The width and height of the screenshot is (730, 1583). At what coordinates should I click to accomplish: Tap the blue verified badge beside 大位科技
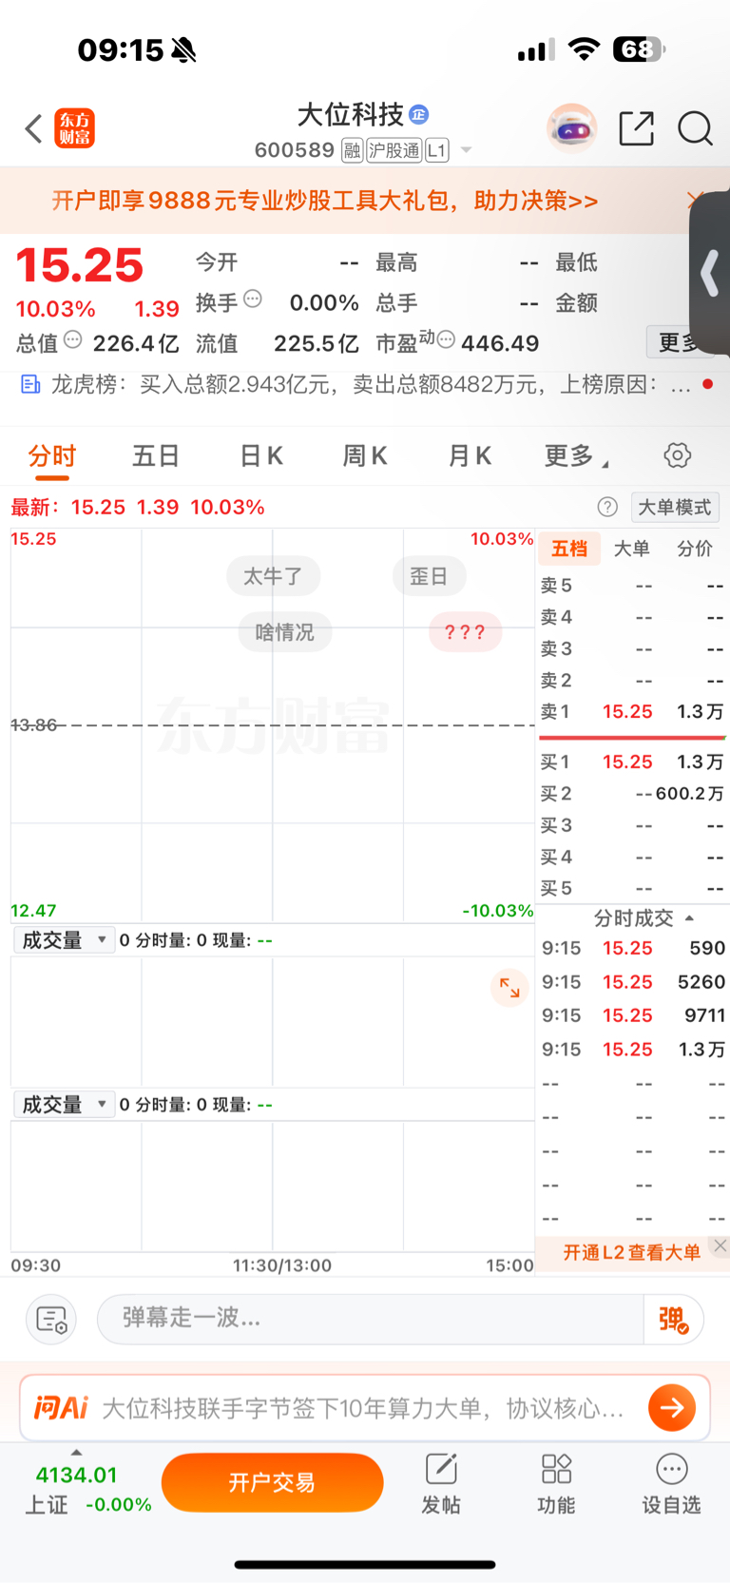[x=419, y=115]
